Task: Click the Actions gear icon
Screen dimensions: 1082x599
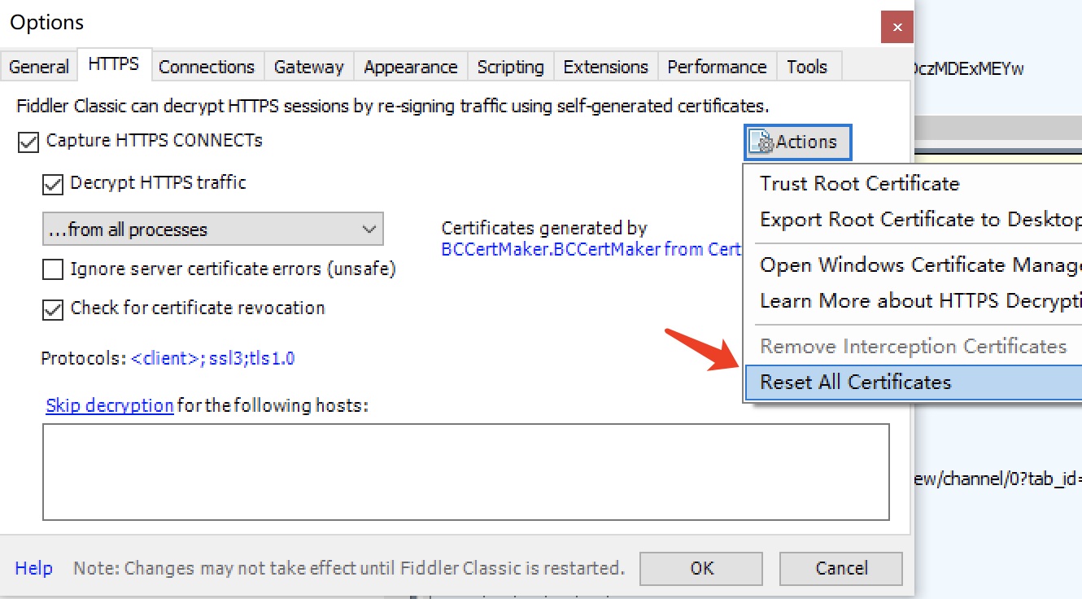Action: [765, 143]
